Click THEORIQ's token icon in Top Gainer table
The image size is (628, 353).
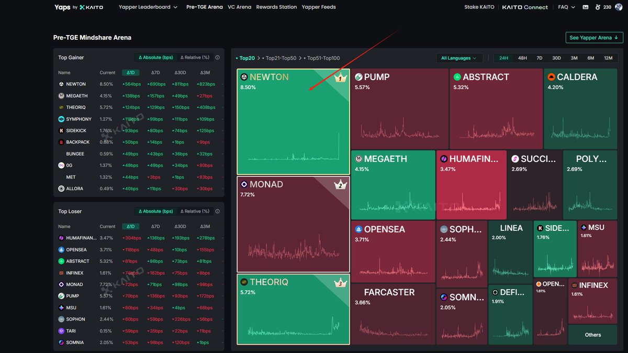coord(61,107)
